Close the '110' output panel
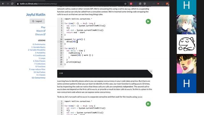Screen dimensions: 204x115 pyautogui.click(x=151, y=71)
